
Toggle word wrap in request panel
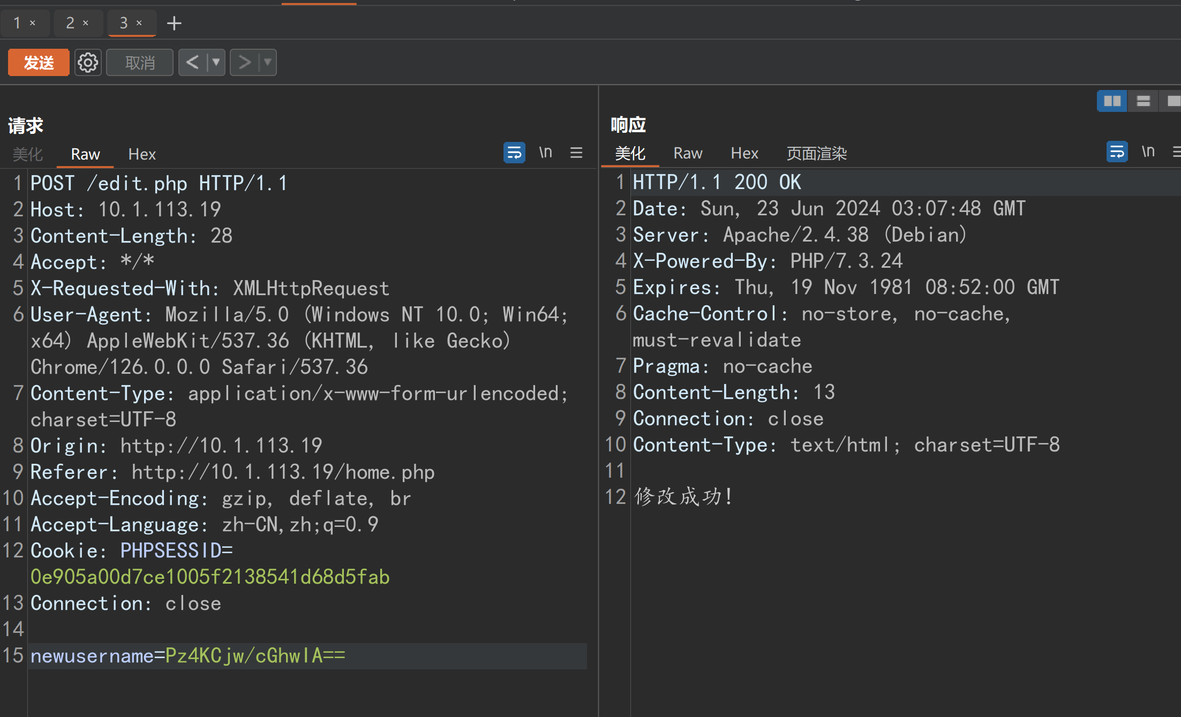[x=514, y=153]
